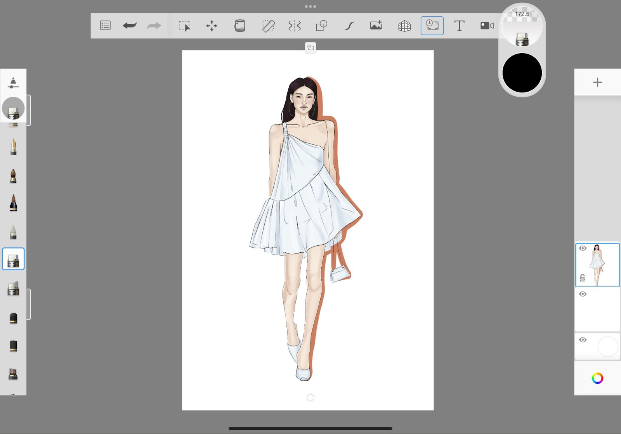This screenshot has width=621, height=434.
Task: Open the ruler guides tool
Action: [268, 26]
